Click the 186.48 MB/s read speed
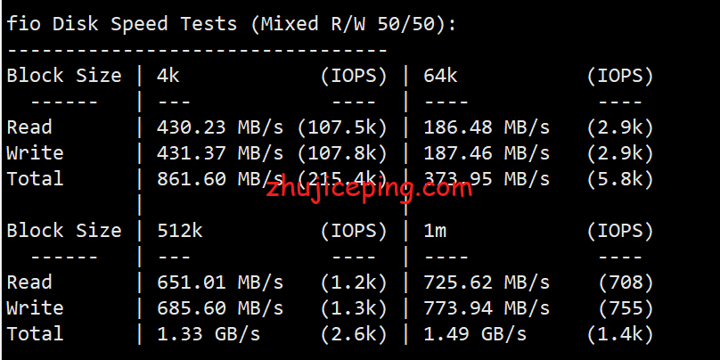The width and height of the screenshot is (720, 360). 487,127
